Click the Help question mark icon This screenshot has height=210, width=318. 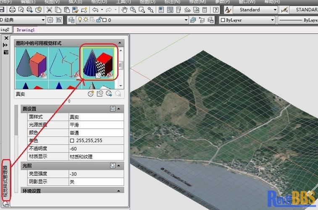click(216, 10)
